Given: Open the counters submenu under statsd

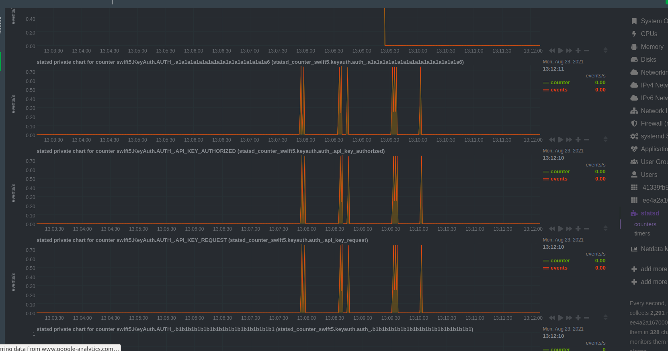Looking at the screenshot, I should tap(645, 225).
